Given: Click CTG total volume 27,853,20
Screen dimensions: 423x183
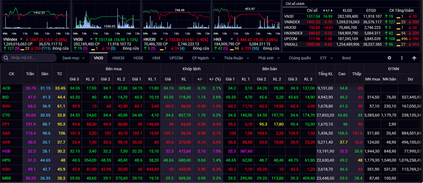Looking at the screenshot, I should tap(325, 115).
